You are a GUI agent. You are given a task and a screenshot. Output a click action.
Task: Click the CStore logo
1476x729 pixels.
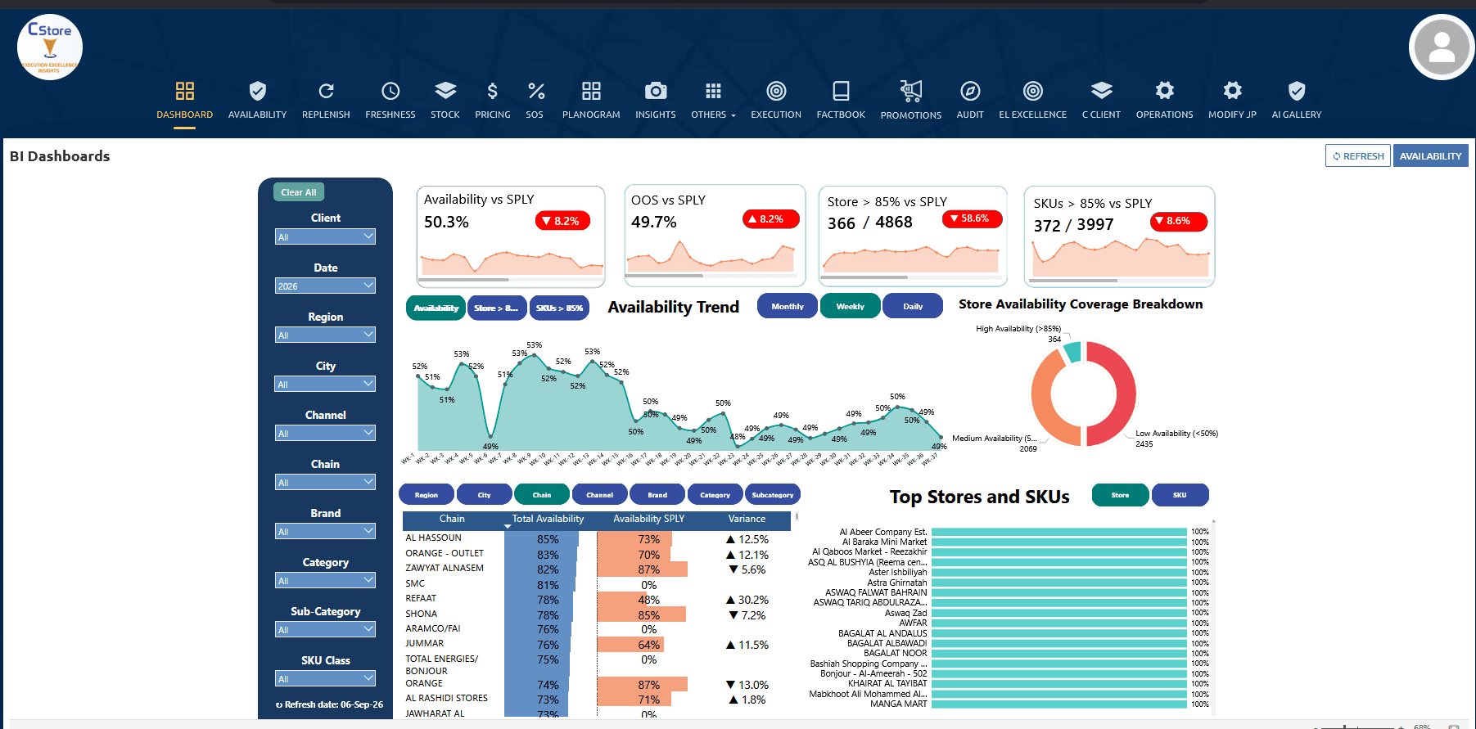(x=50, y=47)
